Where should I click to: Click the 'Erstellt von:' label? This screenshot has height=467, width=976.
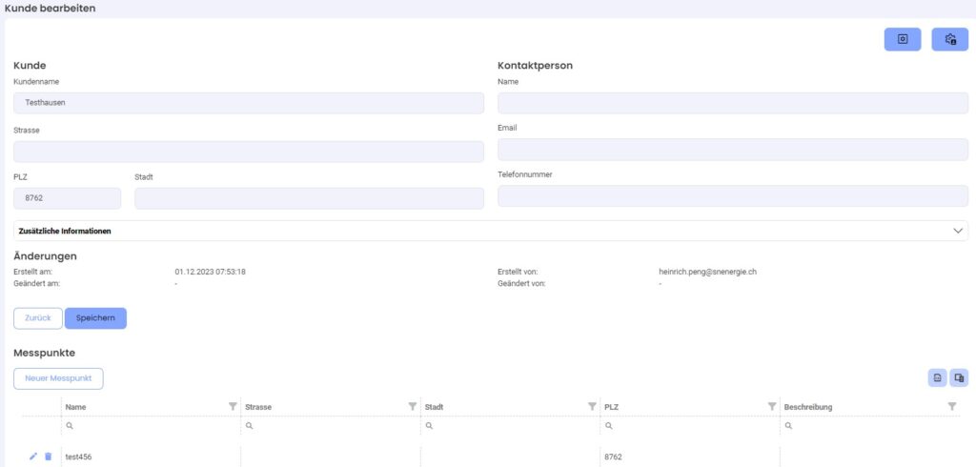518,273
